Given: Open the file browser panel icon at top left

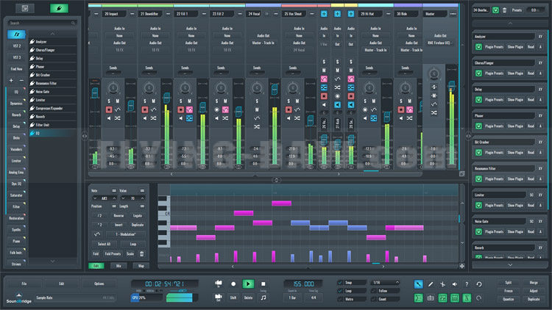Looking at the screenshot, I should pyautogui.click(x=24, y=8).
